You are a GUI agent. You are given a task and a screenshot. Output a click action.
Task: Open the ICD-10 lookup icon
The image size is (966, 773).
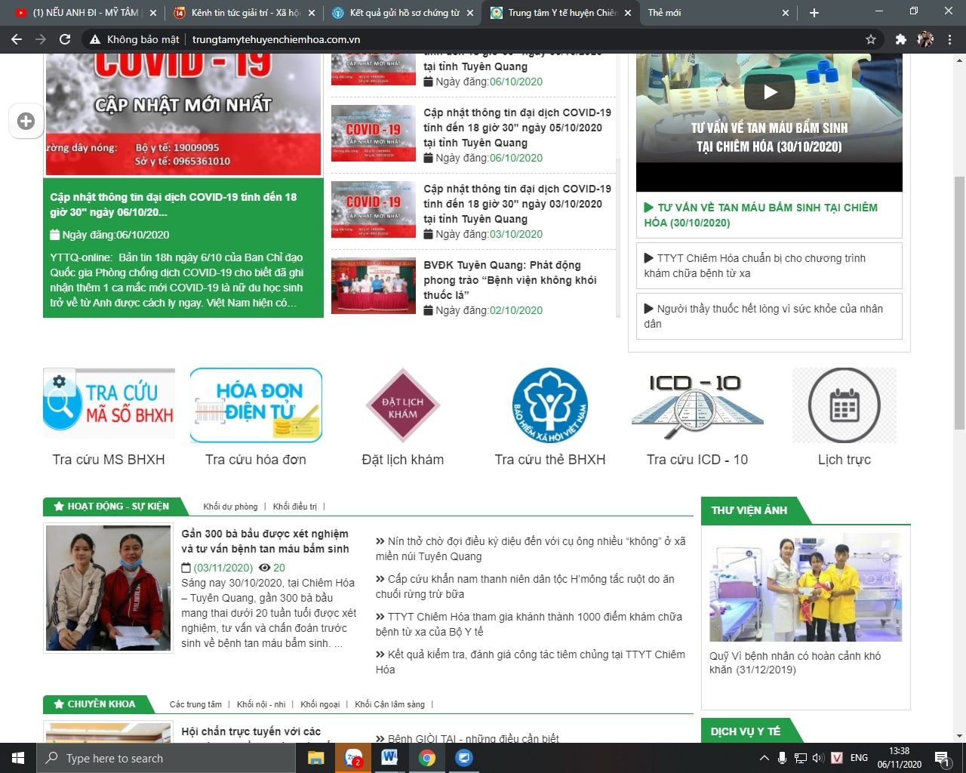697,405
